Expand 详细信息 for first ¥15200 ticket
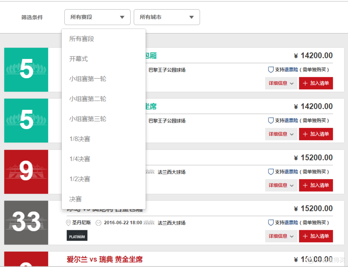The width and height of the screenshot is (348, 267). [x=281, y=185]
